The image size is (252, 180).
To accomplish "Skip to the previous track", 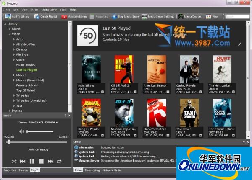I will [x=23, y=162].
